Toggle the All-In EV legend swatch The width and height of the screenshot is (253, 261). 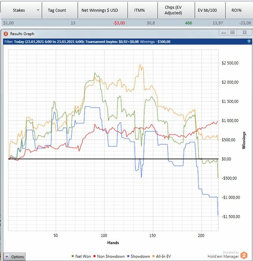[x=153, y=257]
